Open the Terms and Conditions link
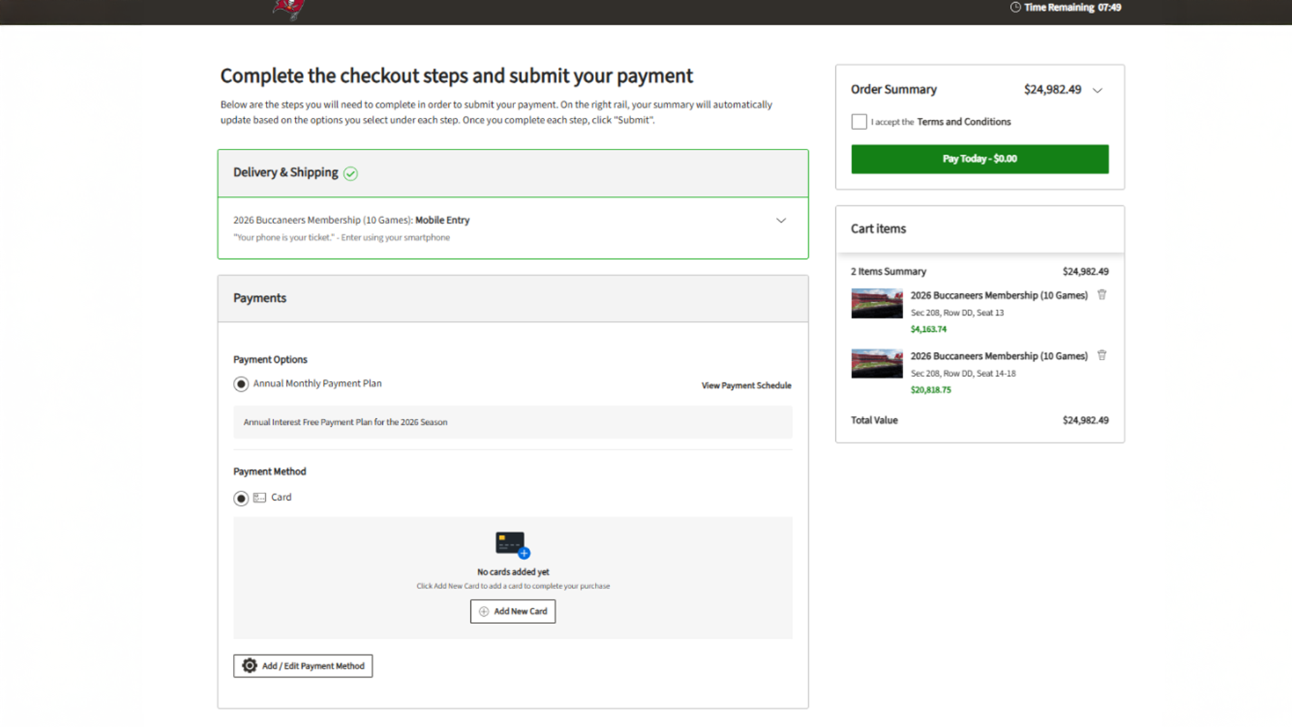This screenshot has height=727, width=1292. click(964, 122)
